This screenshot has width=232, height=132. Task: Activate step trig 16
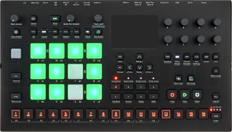click(204, 114)
